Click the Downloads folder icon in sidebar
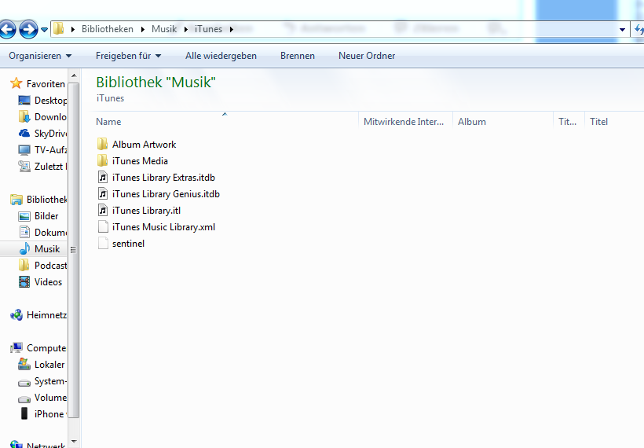 tap(24, 117)
